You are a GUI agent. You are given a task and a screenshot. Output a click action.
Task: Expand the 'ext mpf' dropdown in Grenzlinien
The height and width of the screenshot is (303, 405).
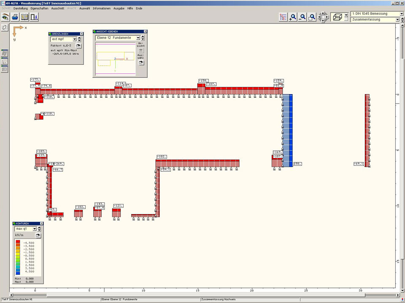[x=75, y=39]
